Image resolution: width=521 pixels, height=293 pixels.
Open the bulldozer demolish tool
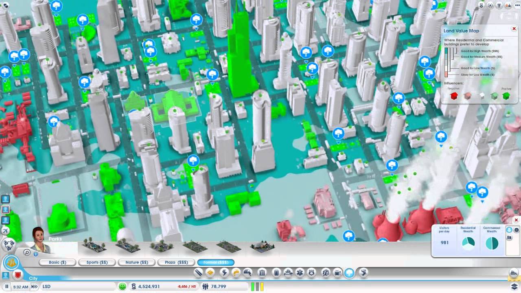coord(514,273)
